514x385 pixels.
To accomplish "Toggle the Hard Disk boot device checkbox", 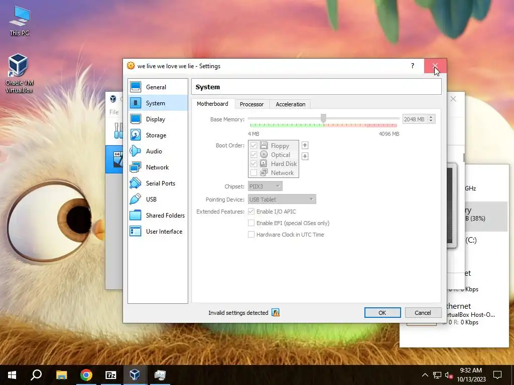I will [253, 164].
